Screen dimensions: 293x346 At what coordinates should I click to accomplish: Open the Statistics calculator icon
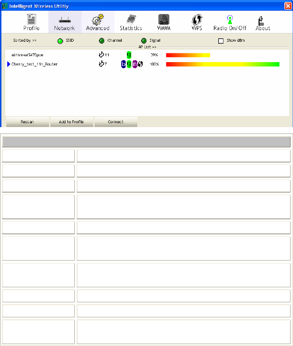point(131,19)
